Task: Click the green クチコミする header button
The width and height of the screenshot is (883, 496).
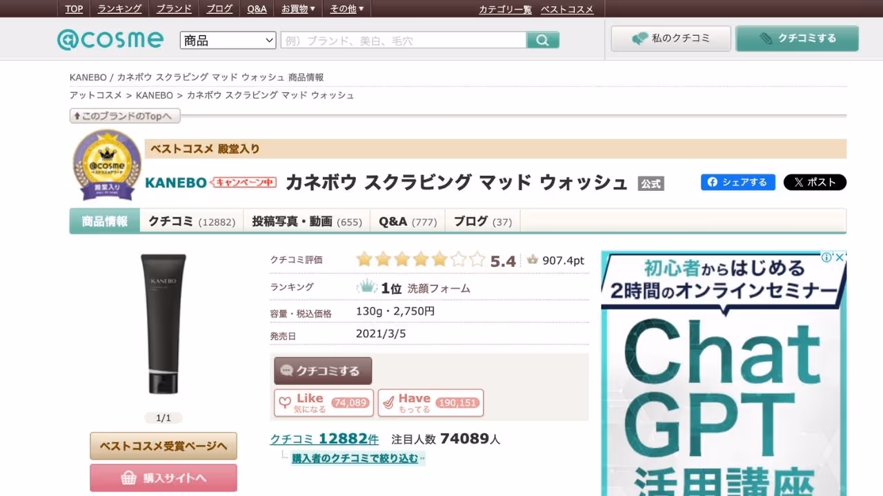Action: (797, 39)
